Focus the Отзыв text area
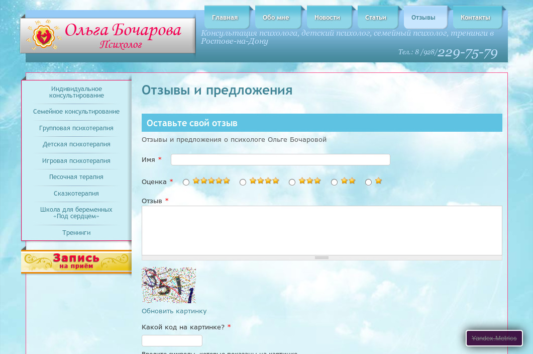This screenshot has height=354, width=533. [322, 230]
